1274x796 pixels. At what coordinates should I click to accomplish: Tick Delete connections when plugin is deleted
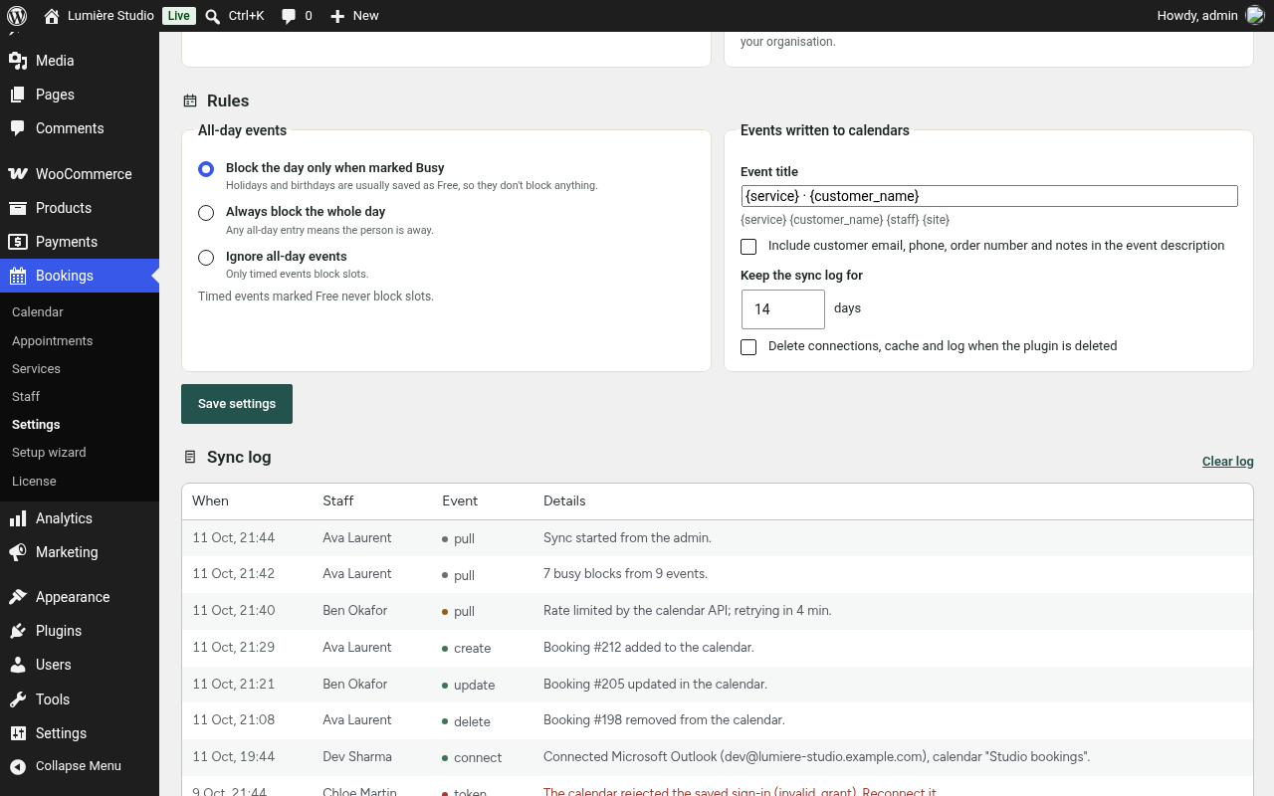point(748,347)
